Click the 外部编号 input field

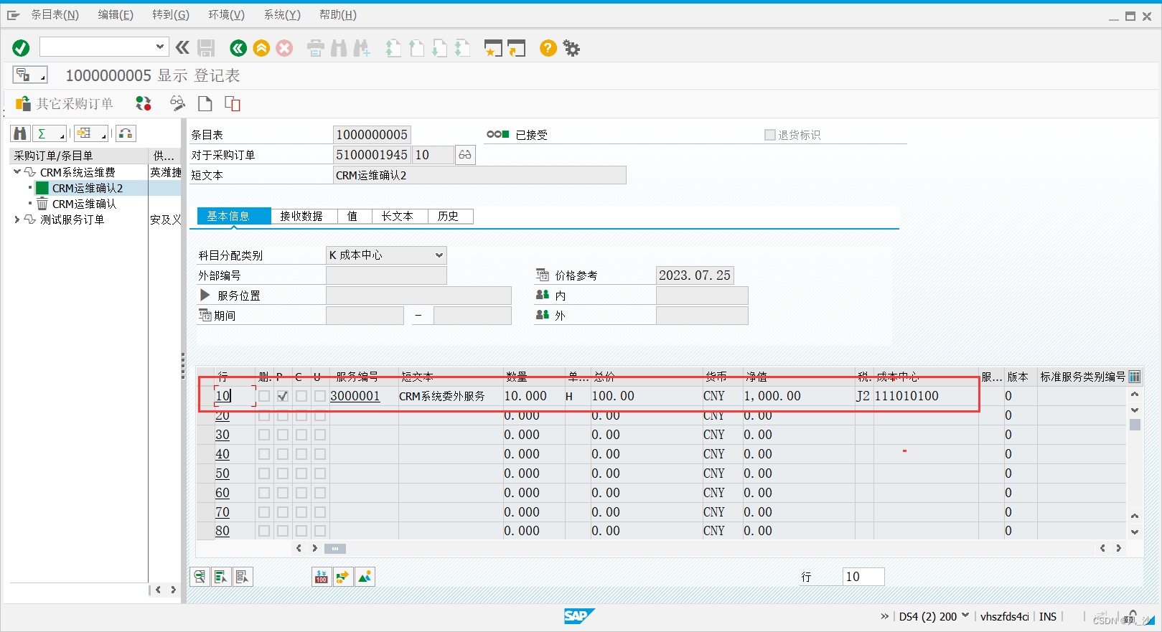386,275
